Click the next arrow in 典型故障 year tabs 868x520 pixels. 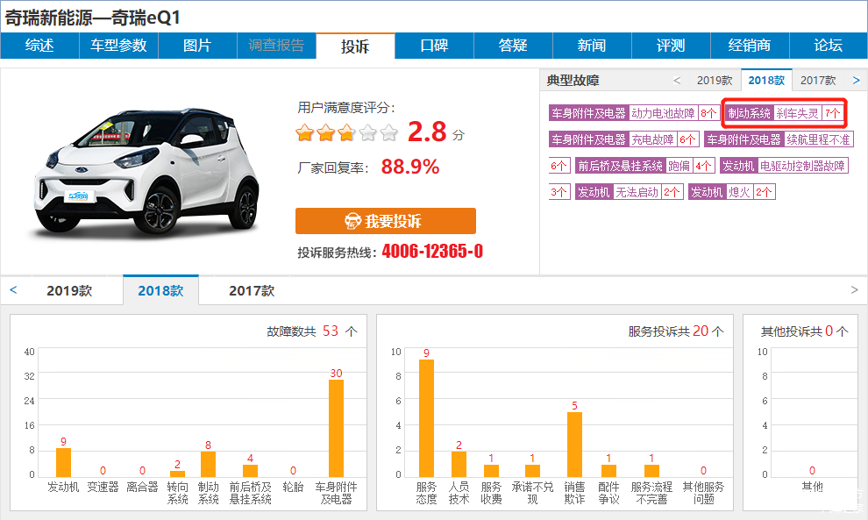(857, 81)
